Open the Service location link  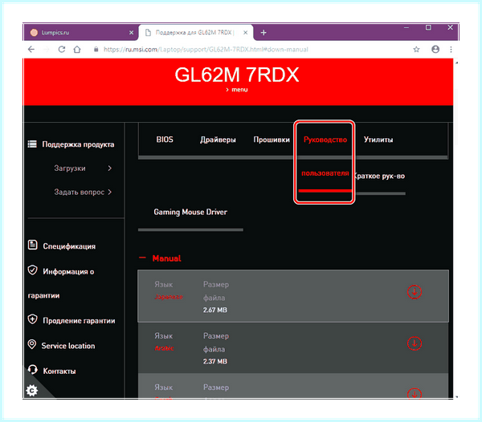click(x=68, y=346)
